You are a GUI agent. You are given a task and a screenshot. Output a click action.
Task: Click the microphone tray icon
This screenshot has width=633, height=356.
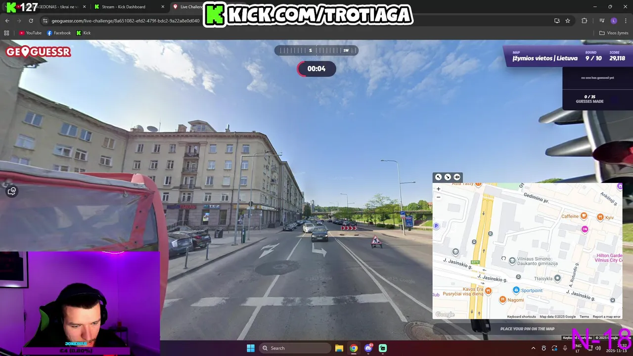(x=565, y=348)
